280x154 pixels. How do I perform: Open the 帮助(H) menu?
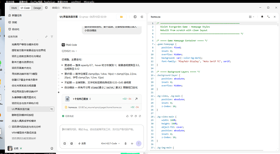(66, 8)
